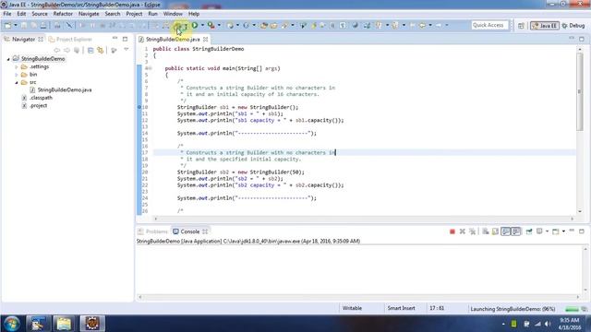Screen dimensions: 591x332
Task: Open the Navigate menu
Action: (x=89, y=14)
